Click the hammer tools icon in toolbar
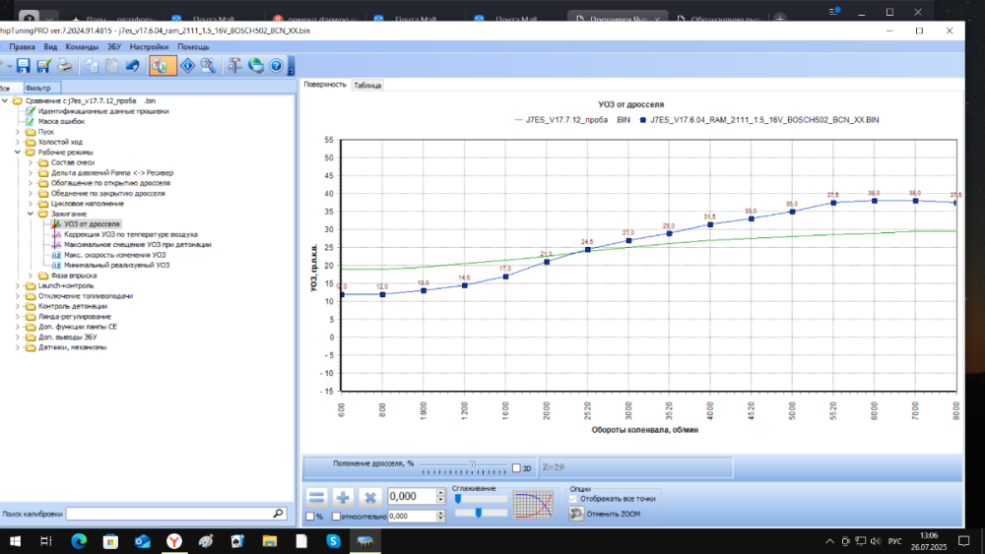Screen dimensions: 985x554 234,66
